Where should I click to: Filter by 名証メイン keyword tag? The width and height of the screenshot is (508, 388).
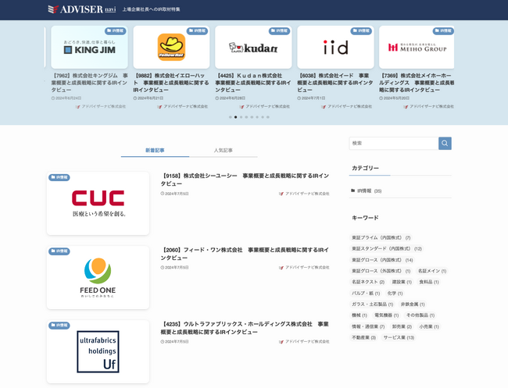(x=432, y=271)
